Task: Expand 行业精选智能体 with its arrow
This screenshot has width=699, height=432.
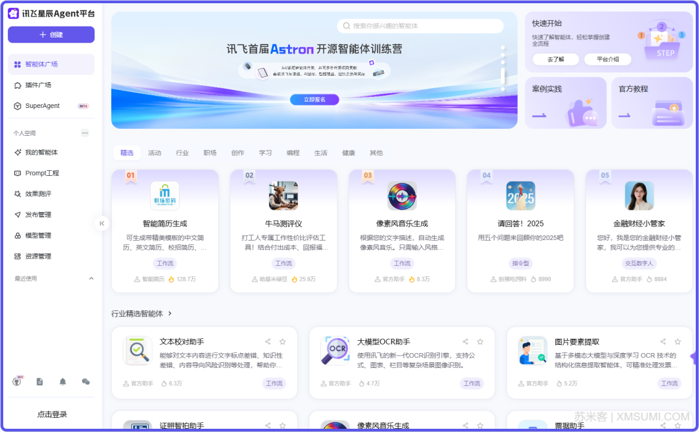Action: click(x=170, y=314)
